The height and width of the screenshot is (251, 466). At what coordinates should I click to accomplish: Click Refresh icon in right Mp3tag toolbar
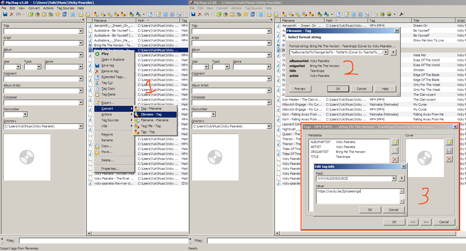tap(253, 14)
